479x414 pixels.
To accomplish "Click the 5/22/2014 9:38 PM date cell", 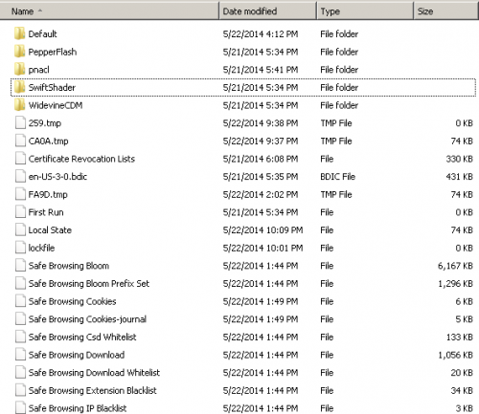I will 261,123.
